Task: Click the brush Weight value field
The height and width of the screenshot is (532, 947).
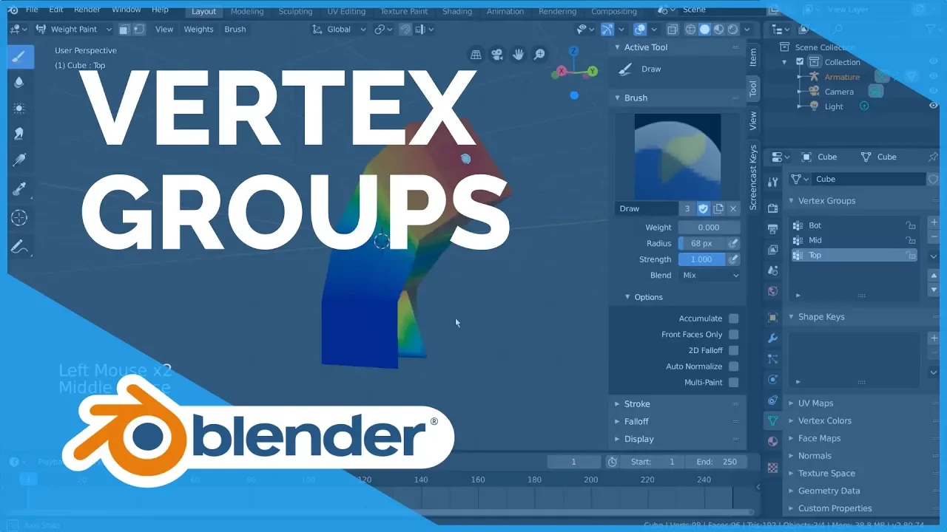Action: (710, 228)
